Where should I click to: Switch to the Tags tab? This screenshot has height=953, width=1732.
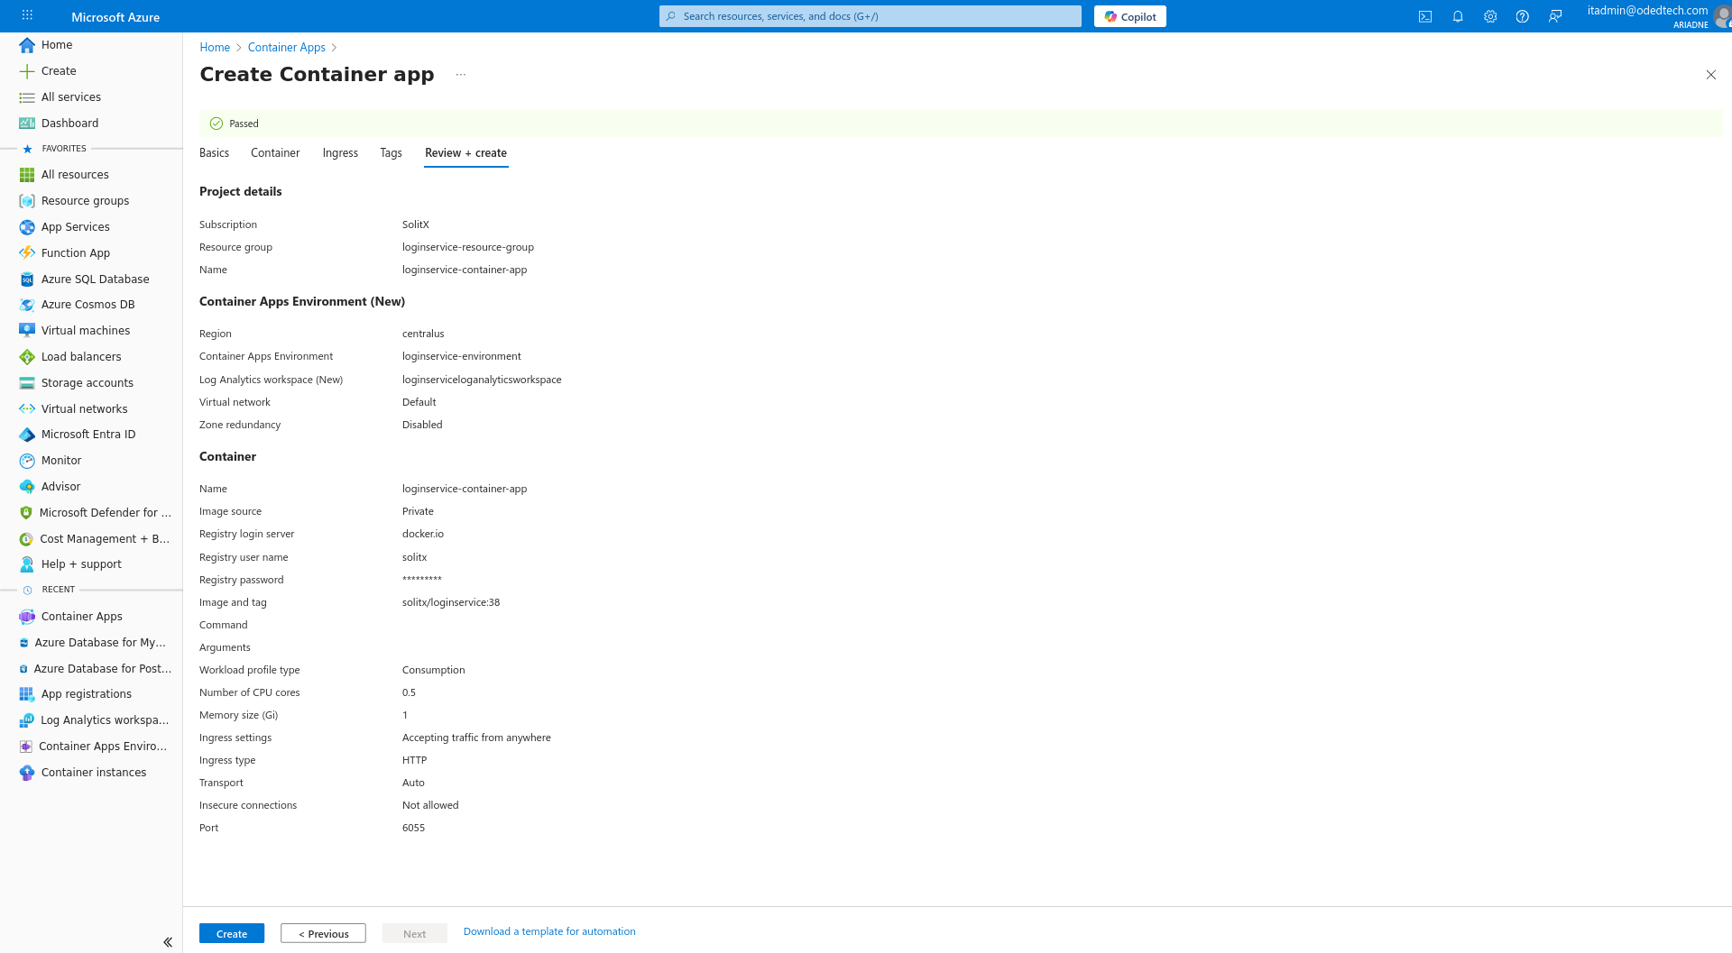click(391, 153)
